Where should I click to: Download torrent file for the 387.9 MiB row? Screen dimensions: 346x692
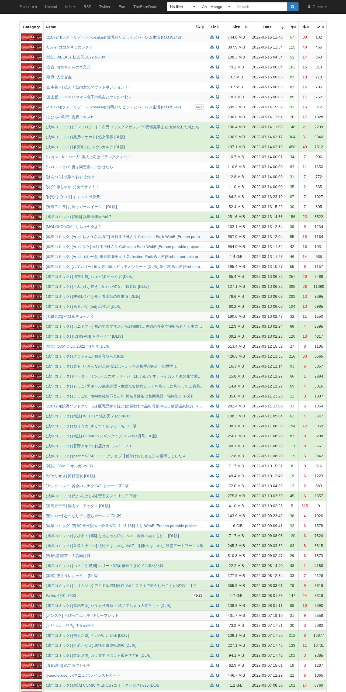click(x=212, y=47)
